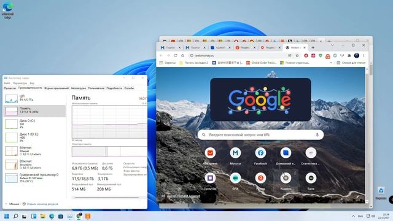Click into the Google search box
The width and height of the screenshot is (393, 221).
coord(260,135)
